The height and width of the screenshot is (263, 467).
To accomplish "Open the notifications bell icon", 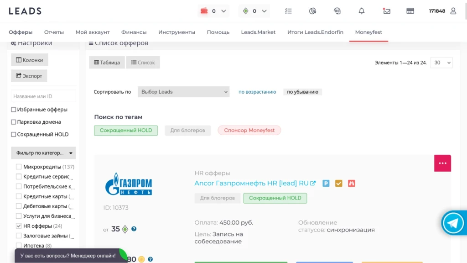I will coord(362,11).
